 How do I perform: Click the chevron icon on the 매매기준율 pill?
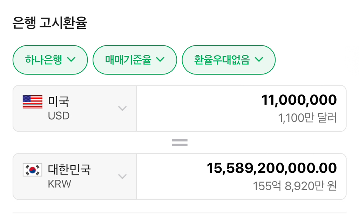(161, 60)
